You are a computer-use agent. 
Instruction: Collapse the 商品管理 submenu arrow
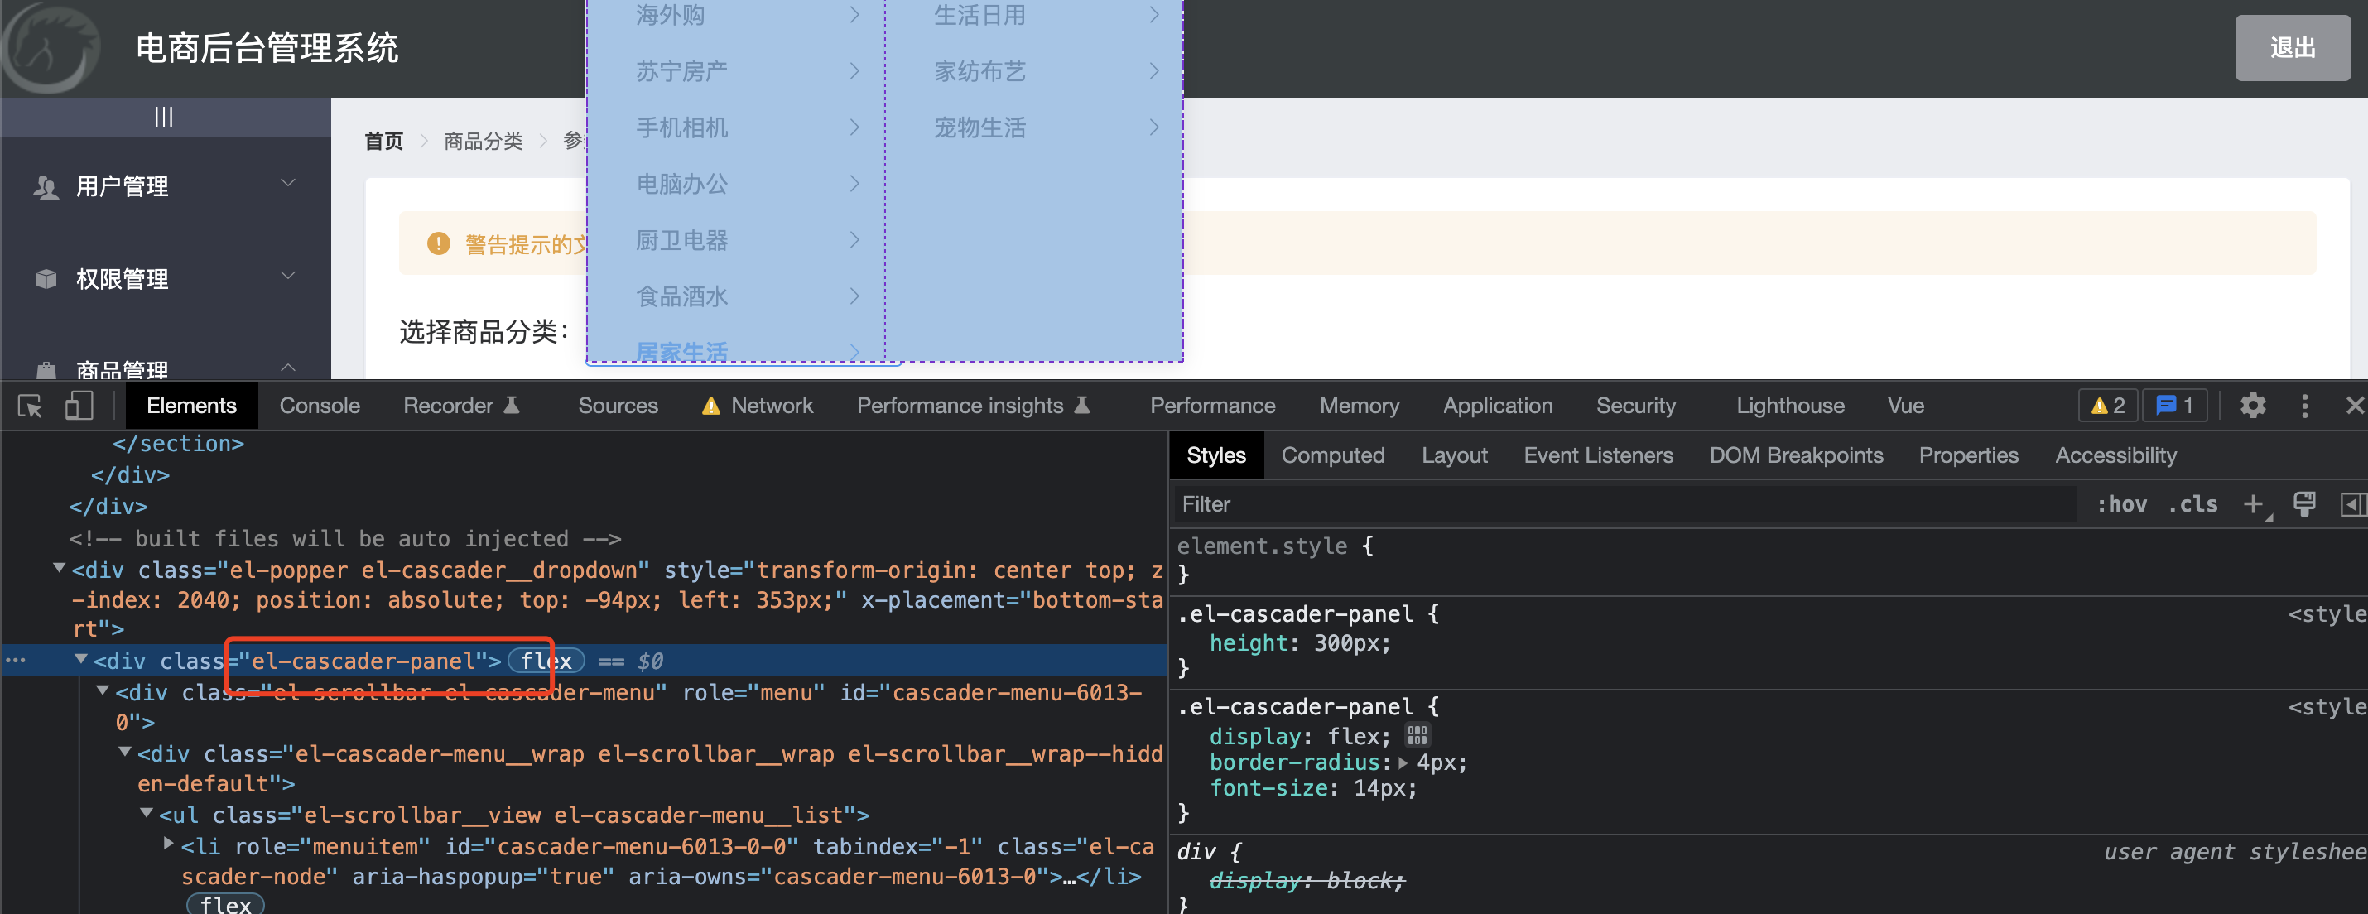tap(288, 367)
